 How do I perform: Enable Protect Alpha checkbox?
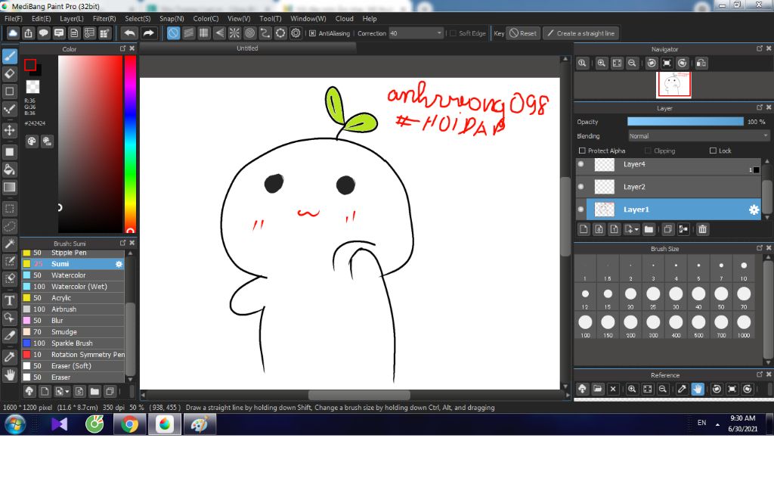pyautogui.click(x=582, y=151)
